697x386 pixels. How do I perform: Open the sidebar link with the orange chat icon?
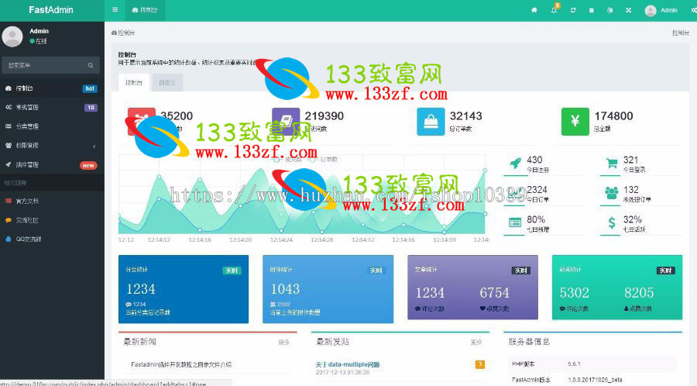(x=52, y=220)
